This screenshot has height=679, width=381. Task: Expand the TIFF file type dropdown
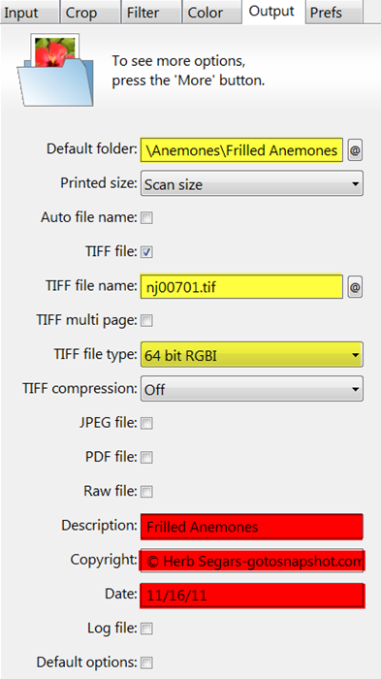(x=252, y=355)
